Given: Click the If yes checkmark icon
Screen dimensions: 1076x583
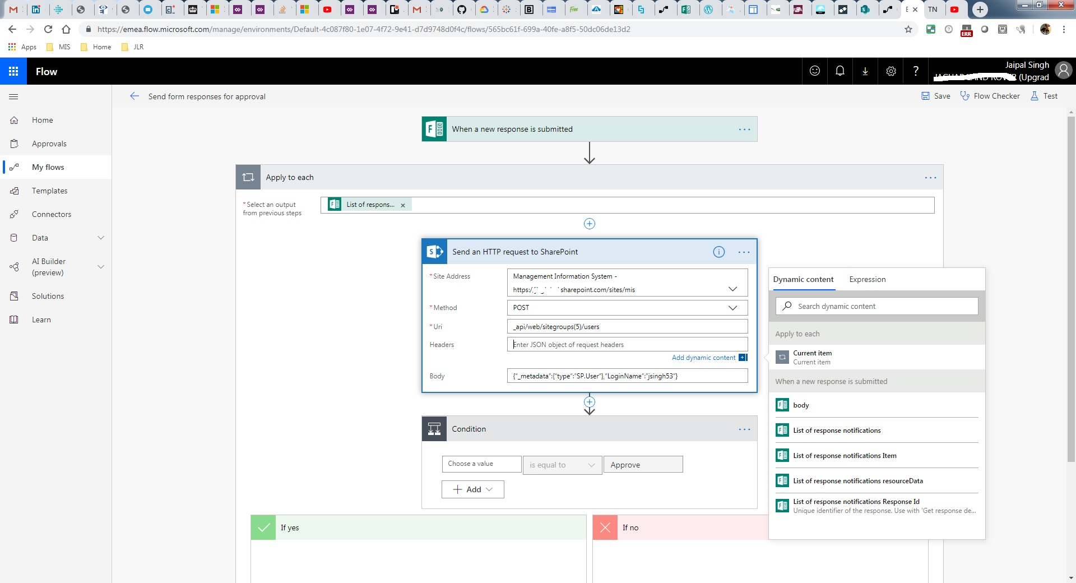Looking at the screenshot, I should click(x=263, y=528).
